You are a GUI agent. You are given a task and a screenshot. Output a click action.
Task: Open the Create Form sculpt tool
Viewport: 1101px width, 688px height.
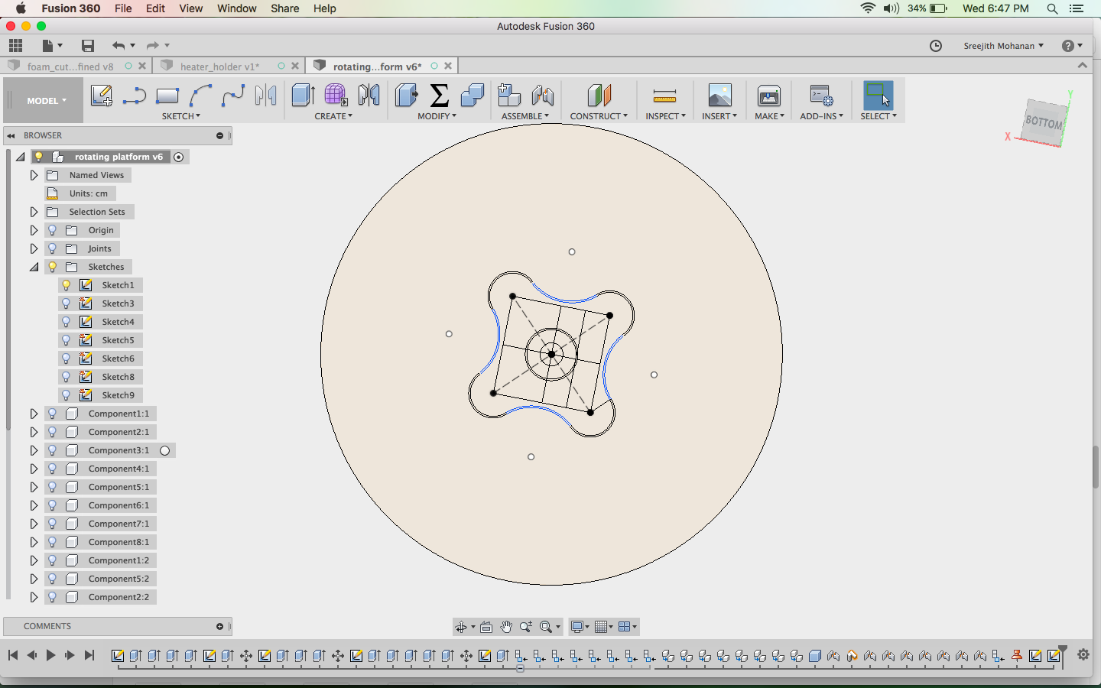(x=336, y=96)
